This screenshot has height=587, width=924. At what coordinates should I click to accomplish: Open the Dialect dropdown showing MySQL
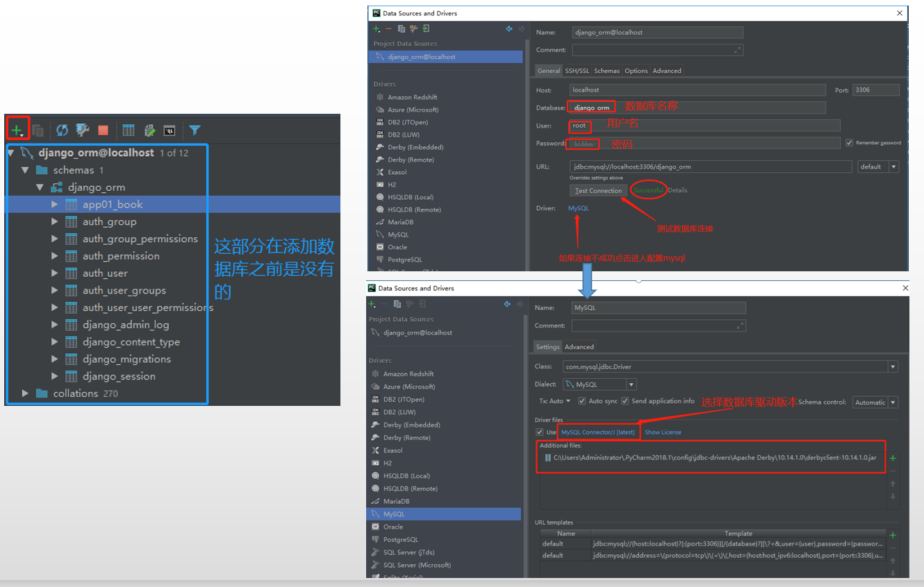click(x=600, y=384)
